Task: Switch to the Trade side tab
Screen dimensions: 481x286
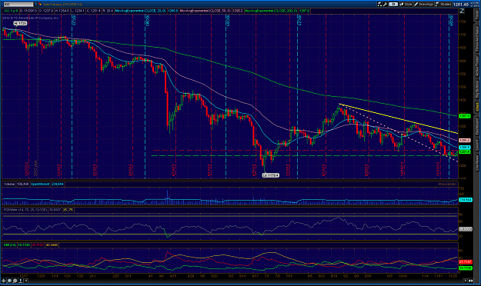Action: coord(477,15)
